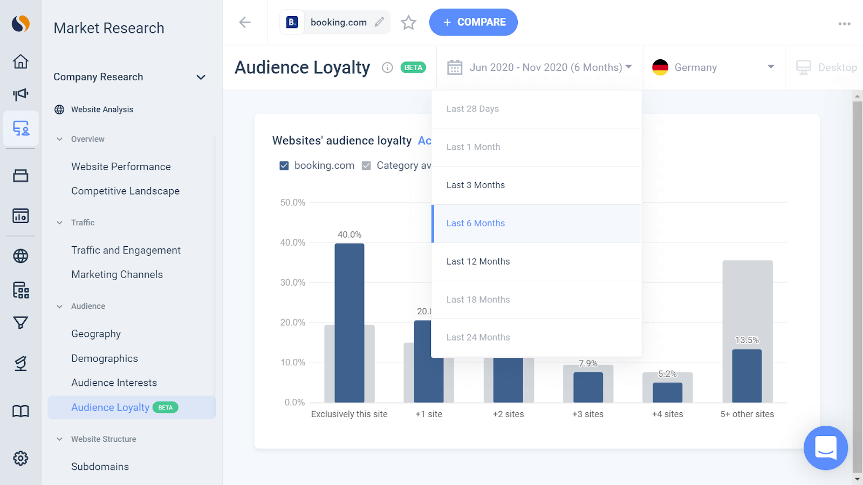Uncheck the booking.com checkbox on the chart

coord(284,165)
